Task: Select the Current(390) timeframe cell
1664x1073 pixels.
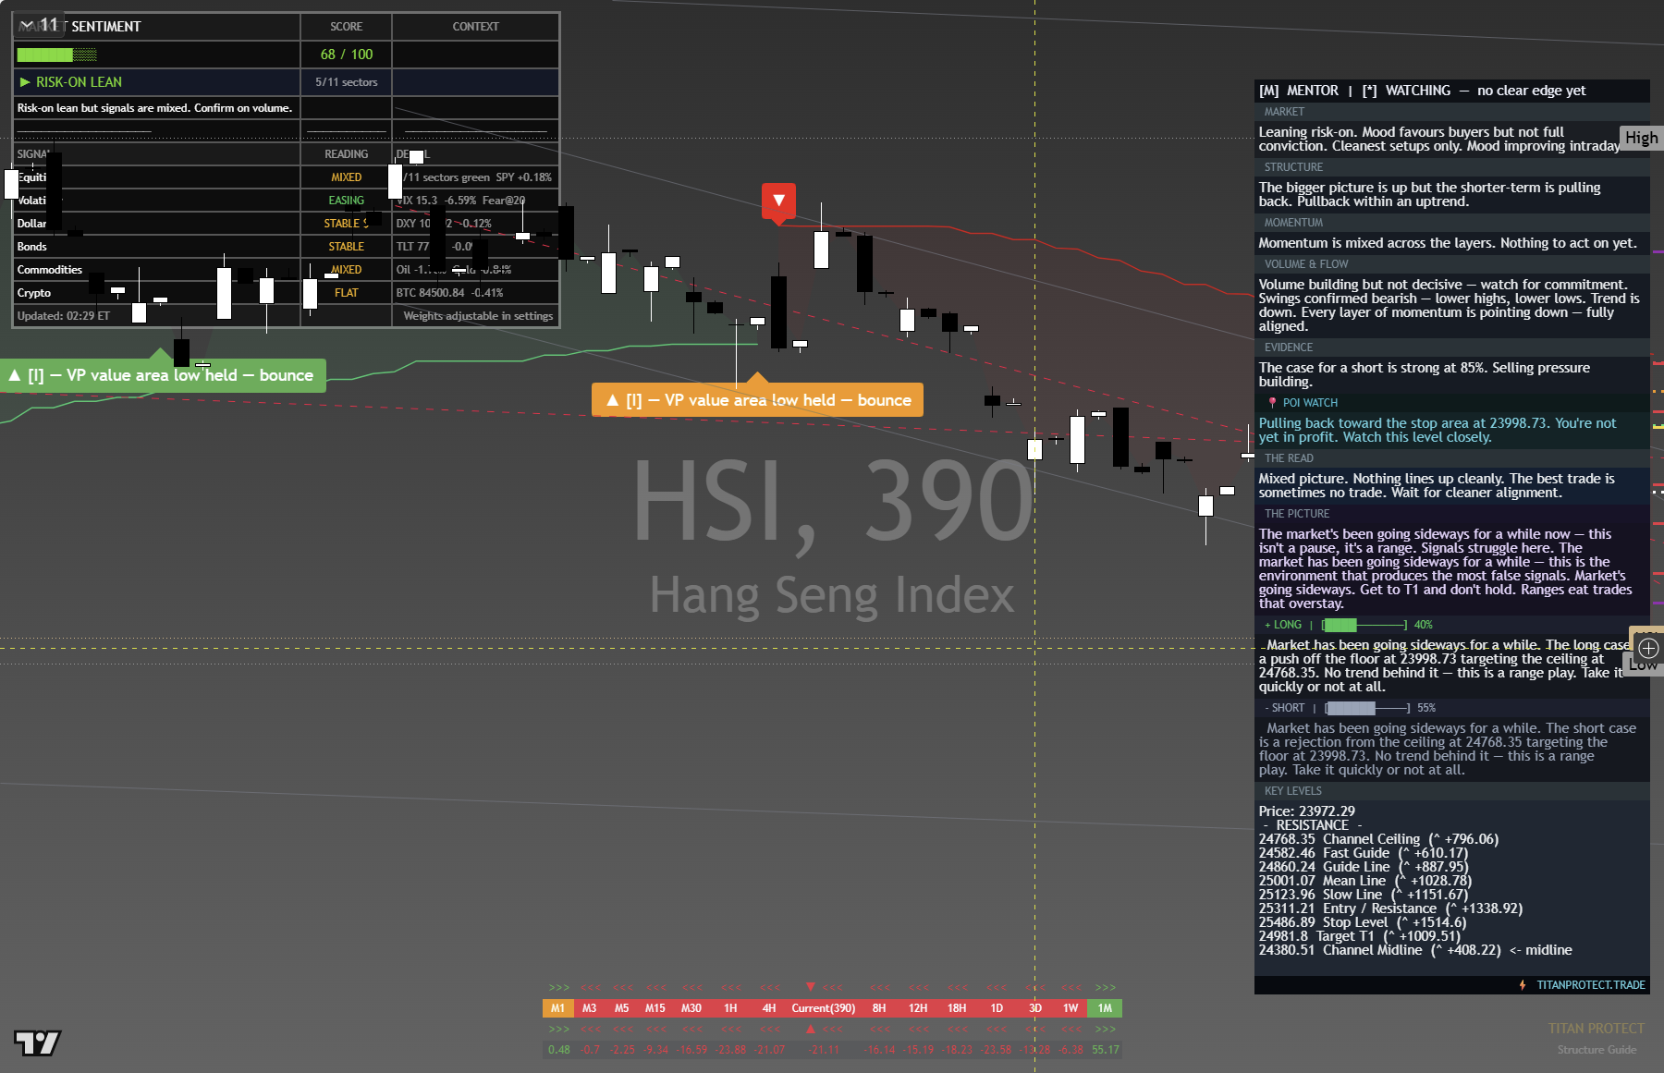Action: tap(823, 1008)
